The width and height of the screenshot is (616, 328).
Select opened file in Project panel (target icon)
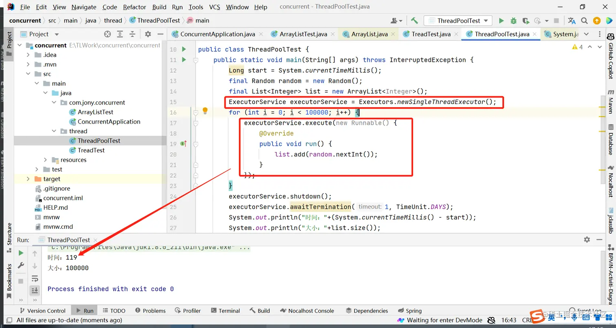point(108,34)
